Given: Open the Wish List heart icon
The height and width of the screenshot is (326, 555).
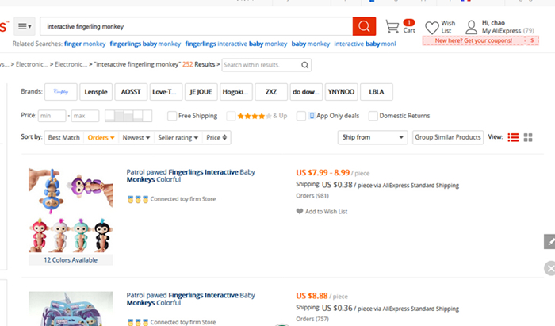Looking at the screenshot, I should [432, 28].
